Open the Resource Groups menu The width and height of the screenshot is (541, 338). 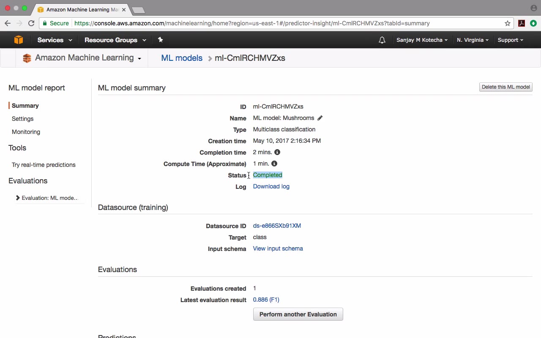click(115, 40)
